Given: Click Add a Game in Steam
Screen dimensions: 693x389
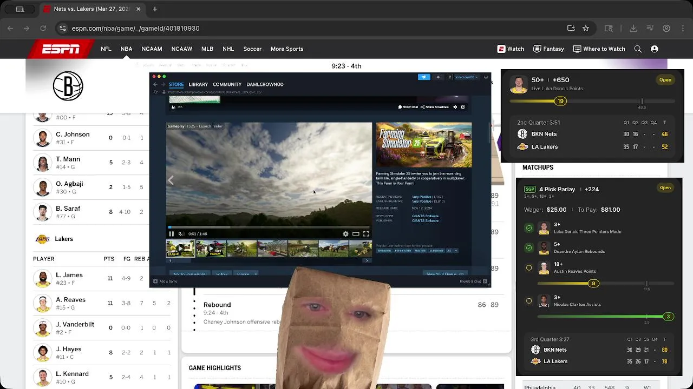Looking at the screenshot, I should click(165, 281).
